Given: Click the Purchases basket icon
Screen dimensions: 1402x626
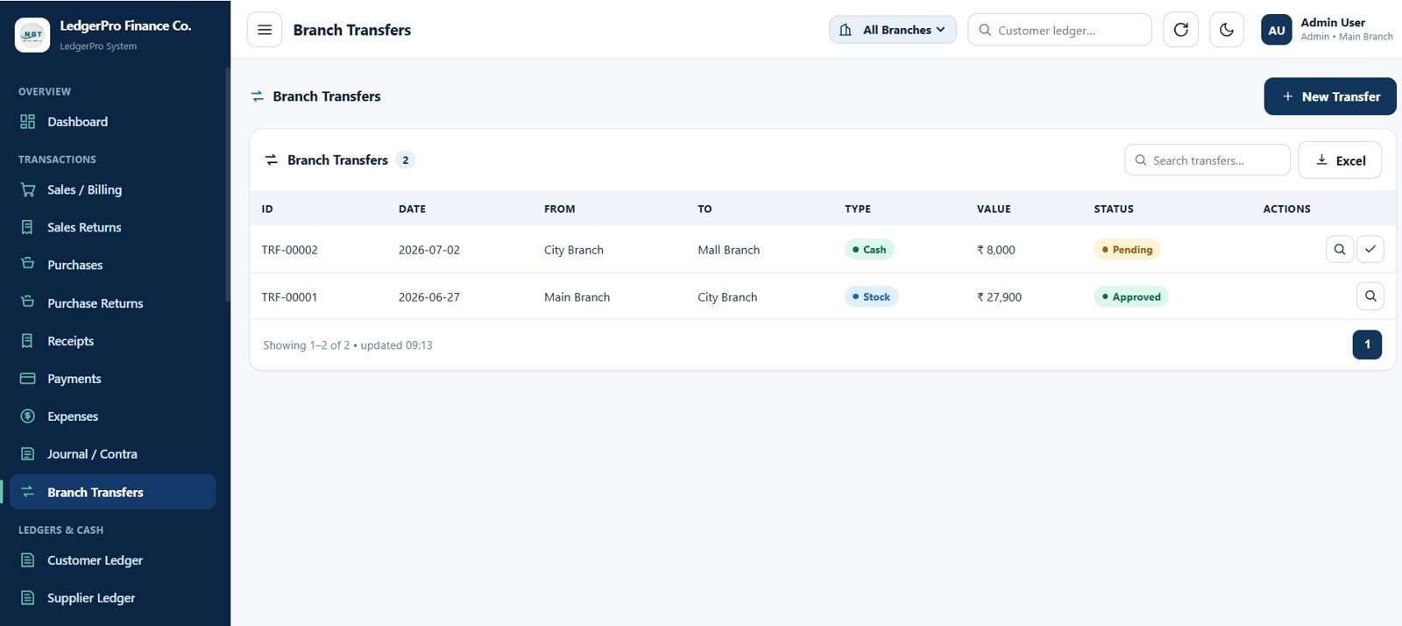Looking at the screenshot, I should pyautogui.click(x=28, y=264).
